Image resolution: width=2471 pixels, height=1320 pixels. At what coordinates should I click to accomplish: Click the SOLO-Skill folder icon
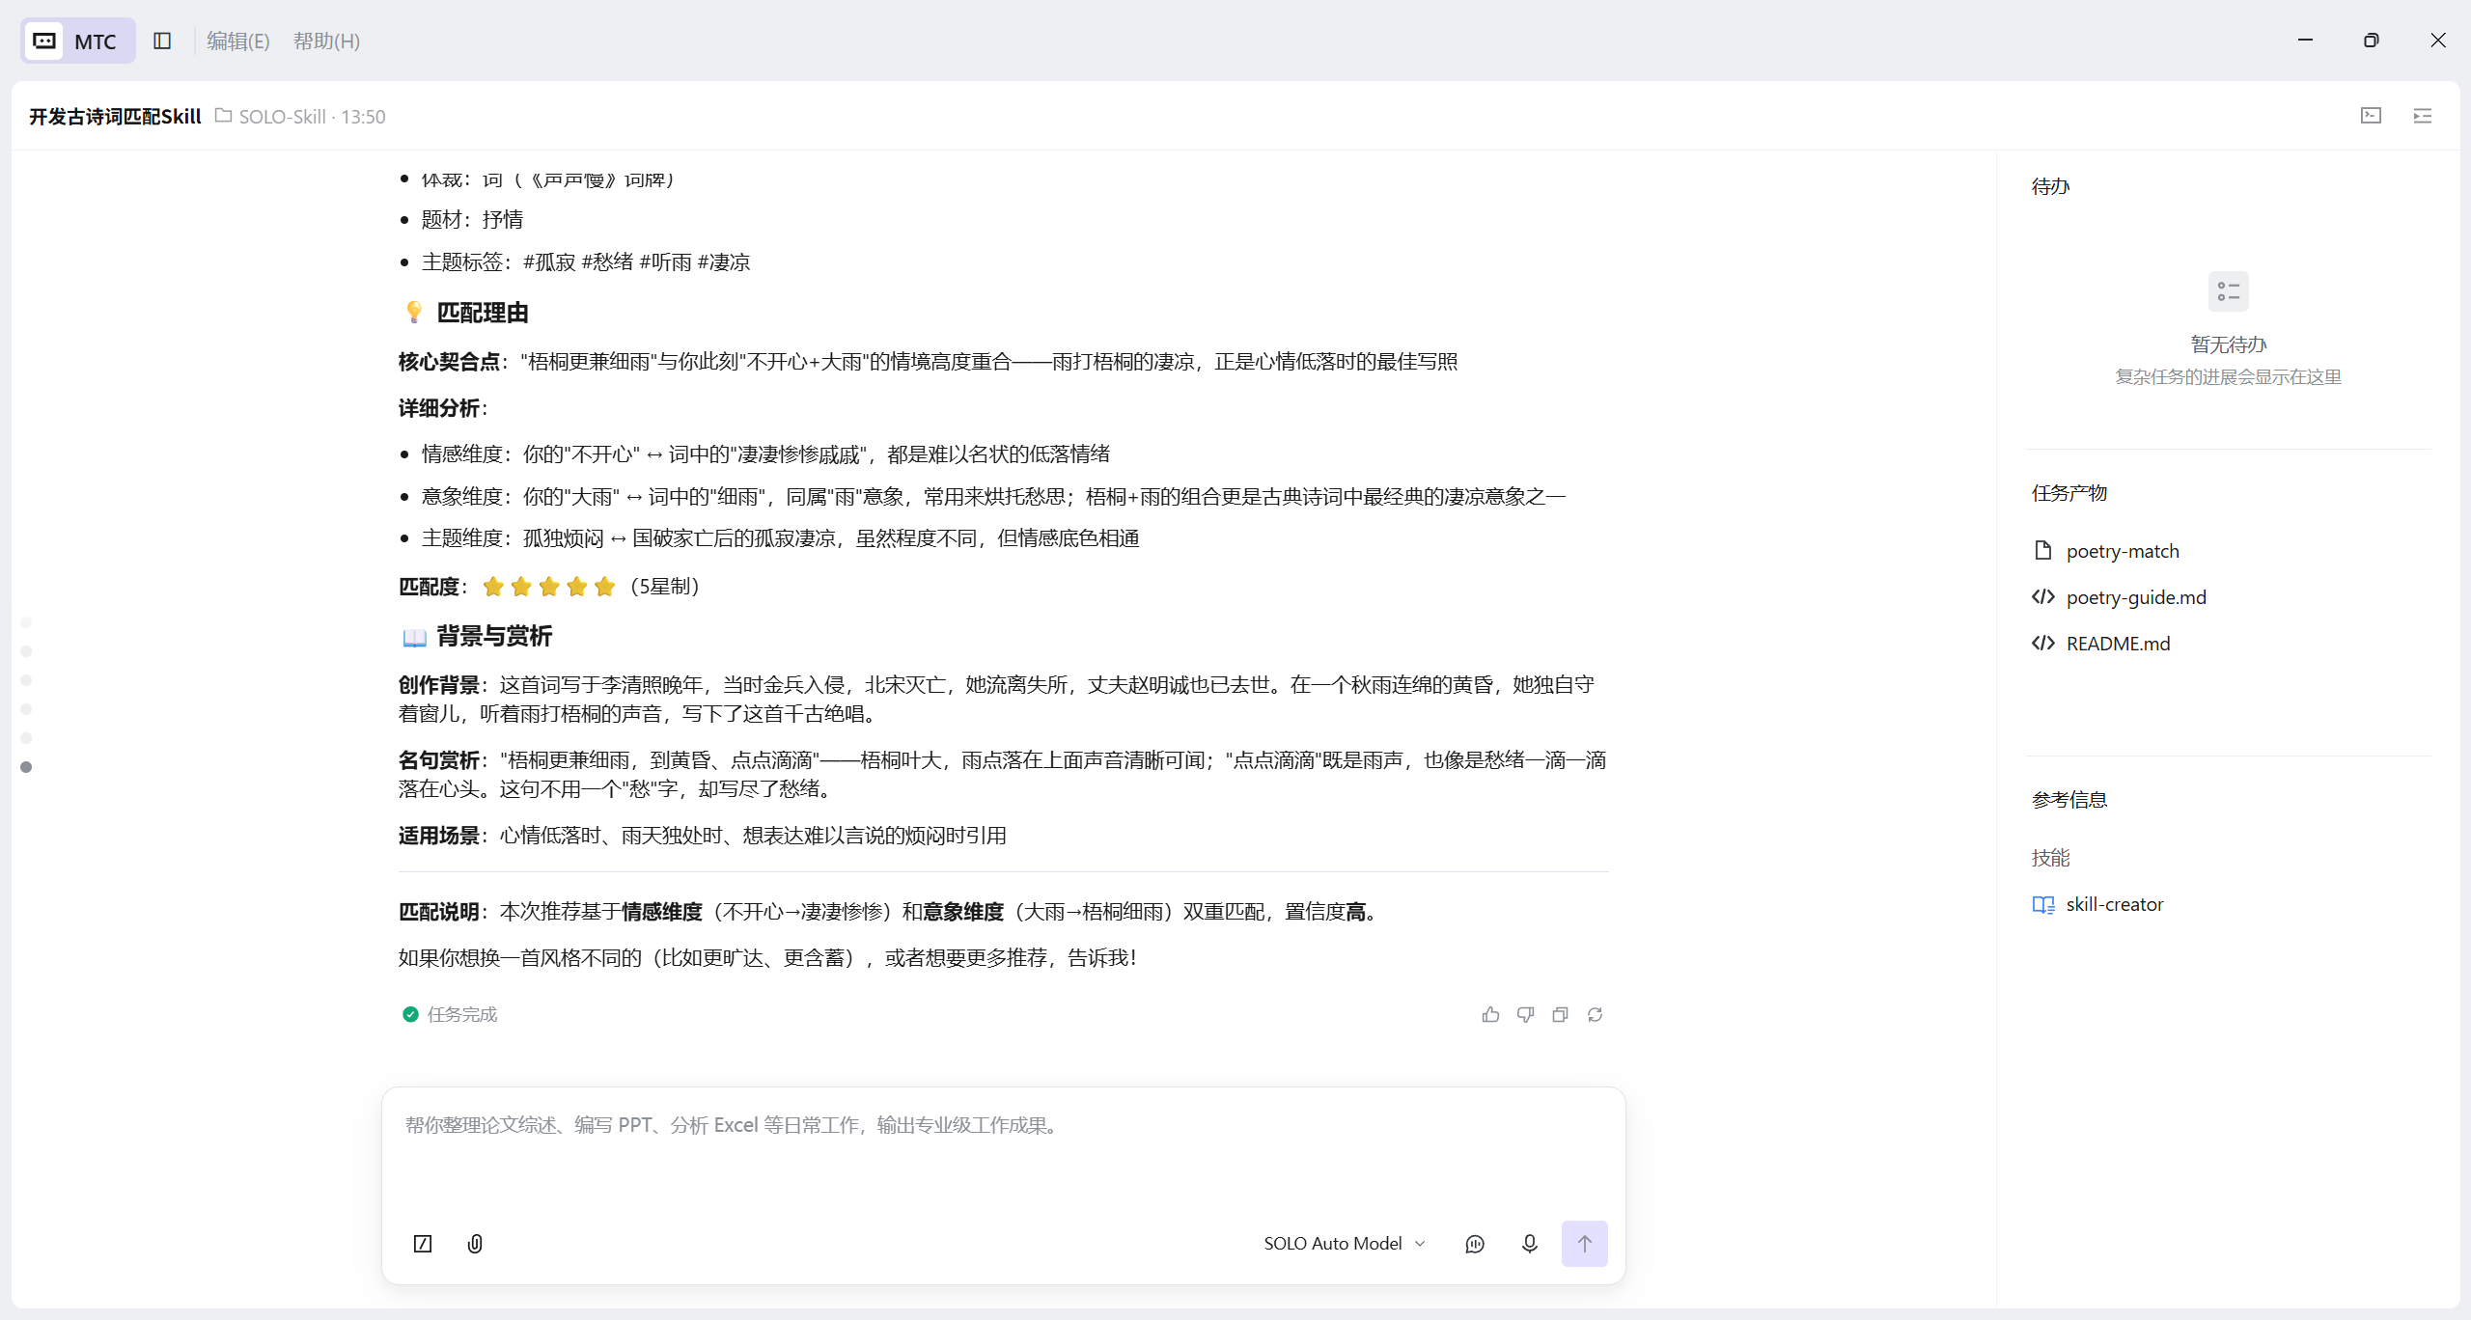(223, 116)
